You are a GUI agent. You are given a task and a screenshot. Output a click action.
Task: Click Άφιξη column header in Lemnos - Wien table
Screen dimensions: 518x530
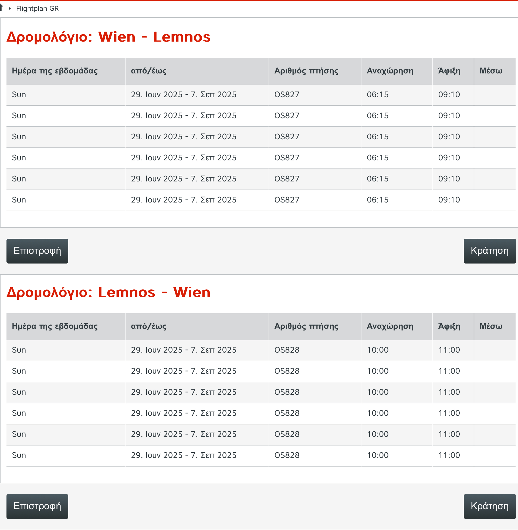click(449, 326)
